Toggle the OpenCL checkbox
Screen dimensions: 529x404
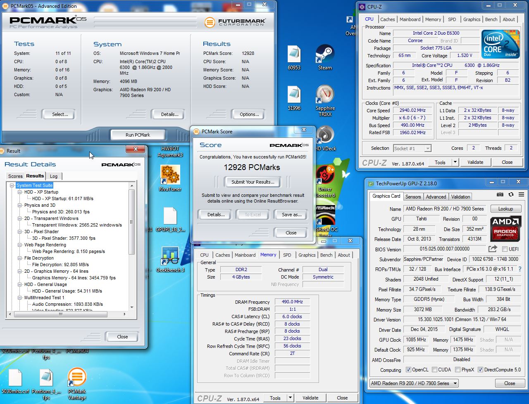(408, 370)
